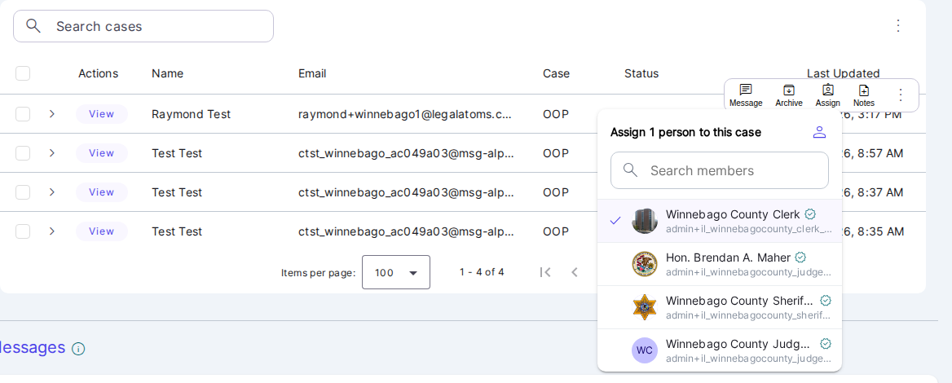View the Test Test case updated 8:37 AM
This screenshot has width=952, height=383.
tap(101, 191)
